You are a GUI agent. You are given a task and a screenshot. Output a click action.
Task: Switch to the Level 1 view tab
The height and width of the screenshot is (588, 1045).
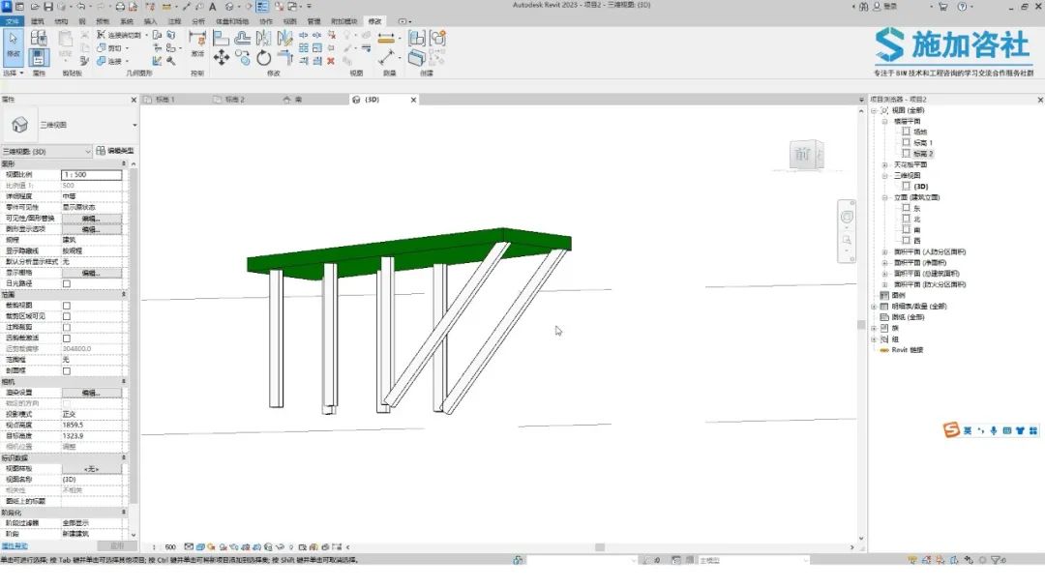pyautogui.click(x=164, y=100)
